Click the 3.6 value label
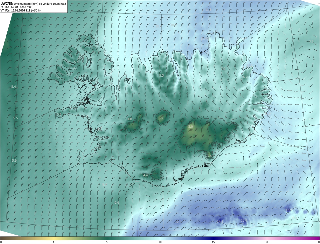This screenshot has width=320, height=244. [x=209, y=156]
